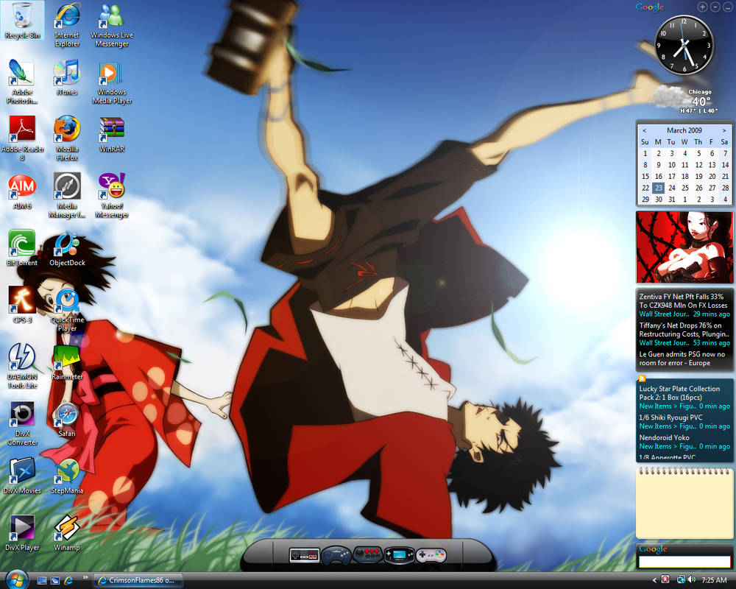Open Windows Live Messenger shortcut

tap(112, 24)
